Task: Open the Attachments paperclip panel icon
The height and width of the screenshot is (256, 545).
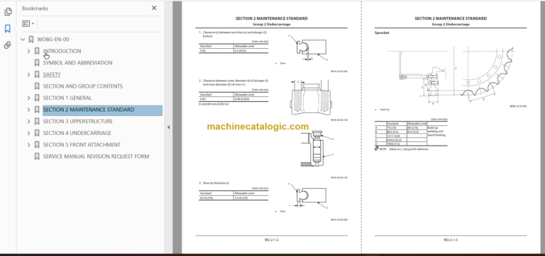Action: (x=8, y=45)
